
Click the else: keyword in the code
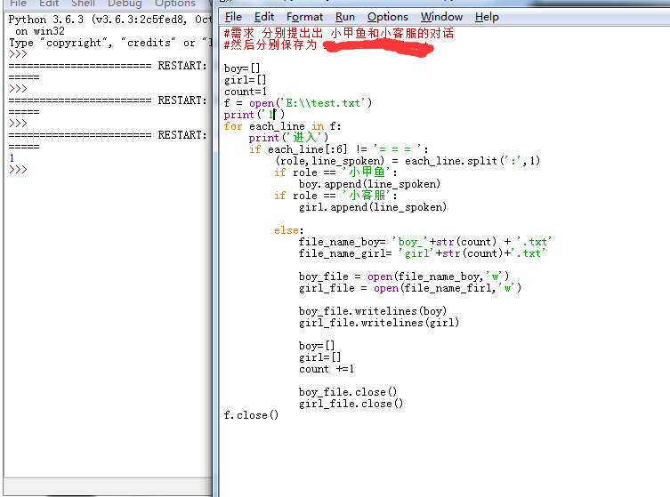pos(288,230)
